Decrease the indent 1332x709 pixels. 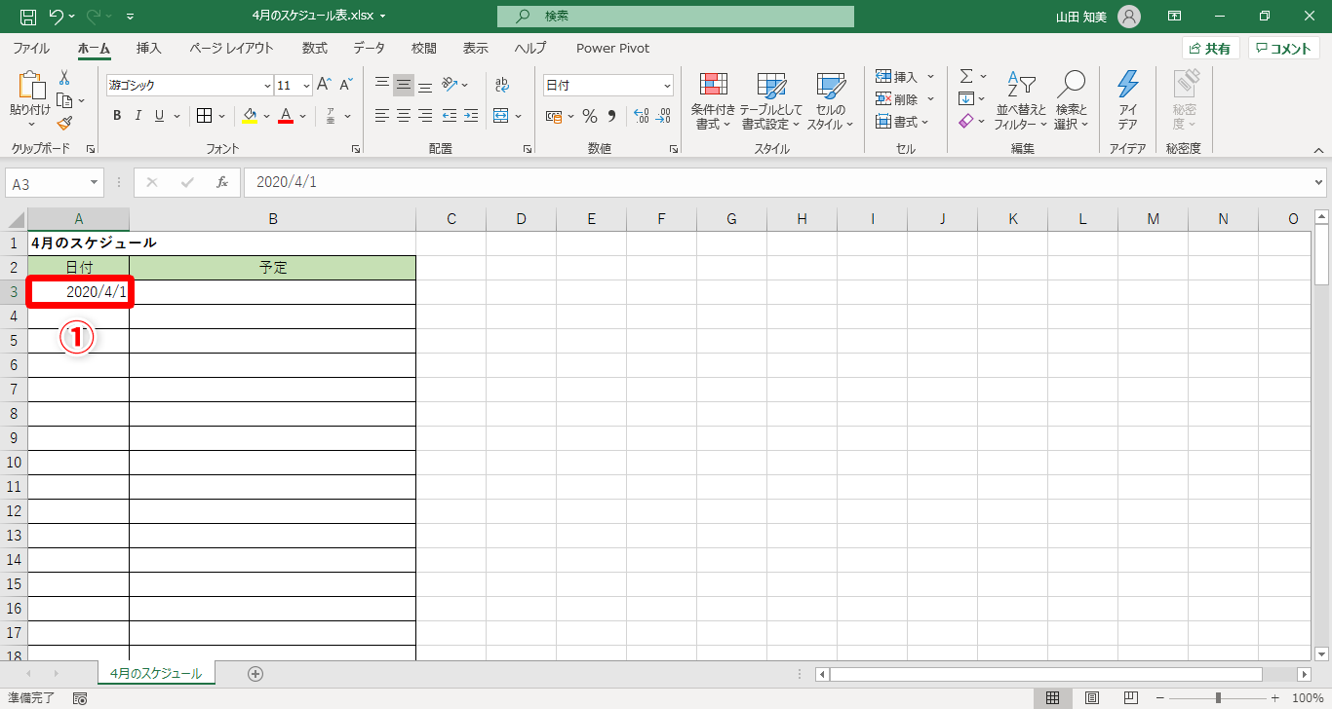click(x=450, y=116)
